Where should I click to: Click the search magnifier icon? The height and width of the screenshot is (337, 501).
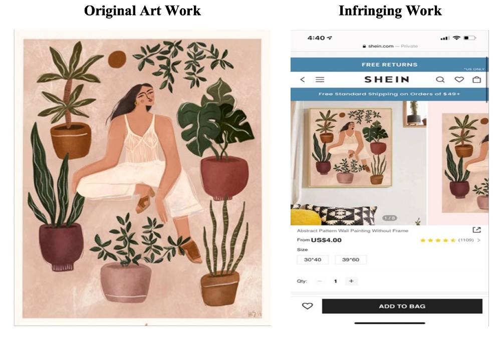(x=440, y=80)
